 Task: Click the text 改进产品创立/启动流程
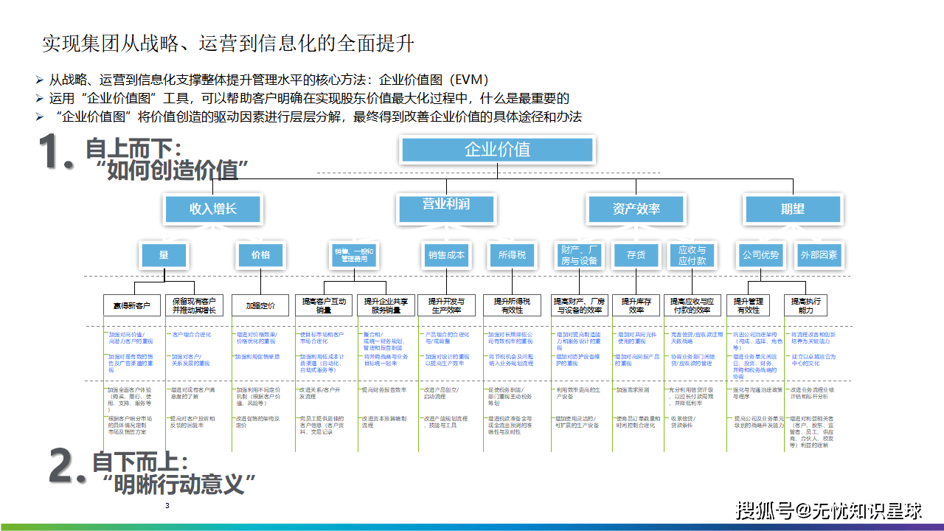click(441, 392)
